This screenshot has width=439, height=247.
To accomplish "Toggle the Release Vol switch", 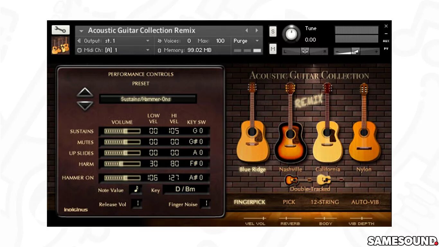I will pos(137,204).
